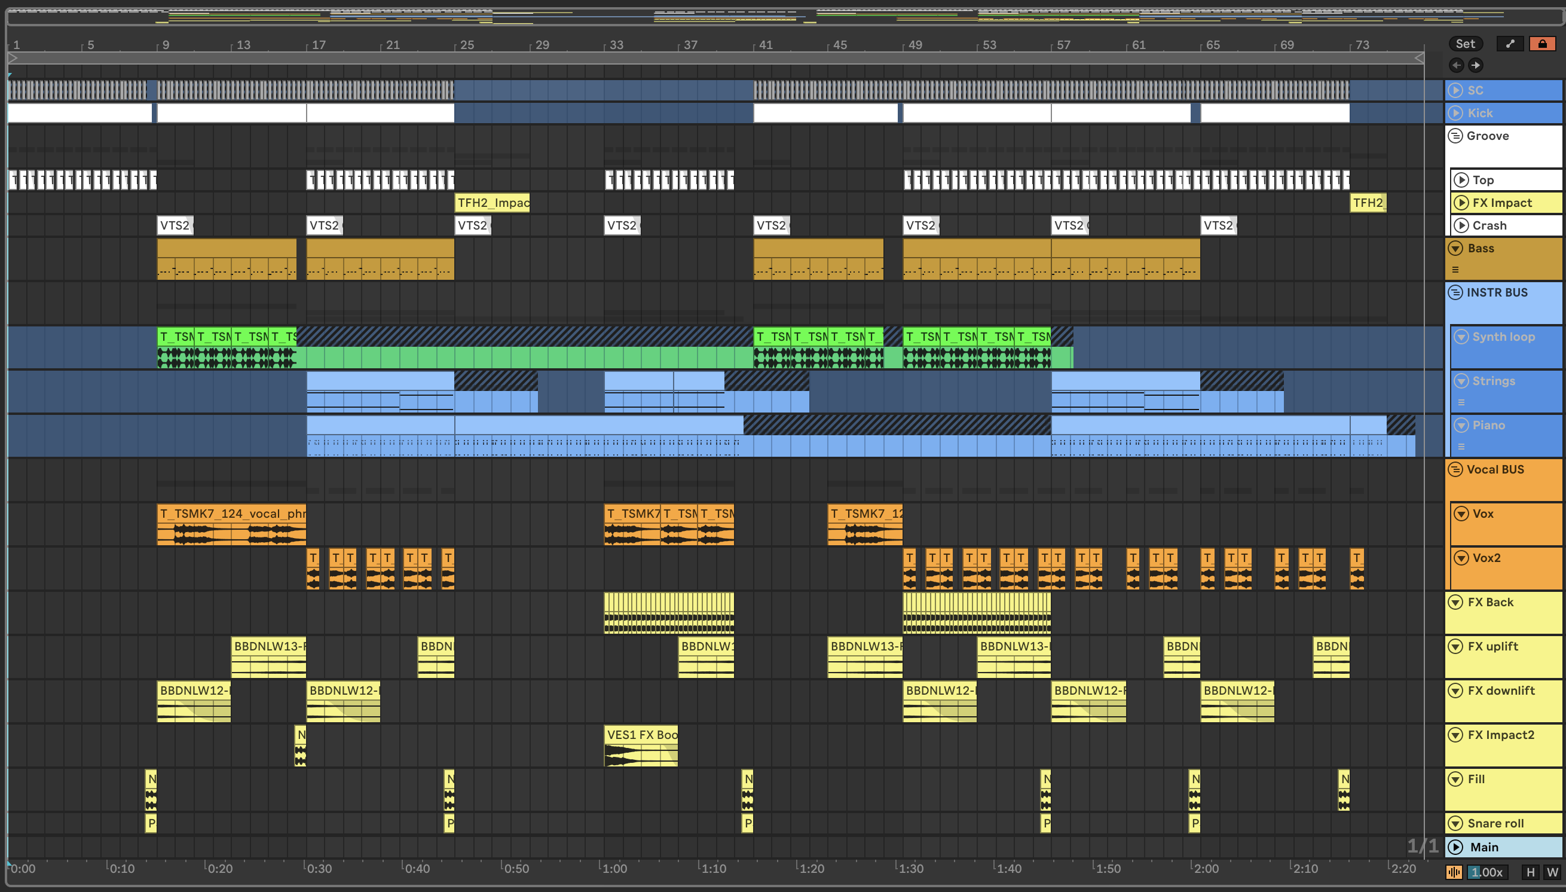
Task: Unfold the SC track with its arrow
Action: (1455, 90)
